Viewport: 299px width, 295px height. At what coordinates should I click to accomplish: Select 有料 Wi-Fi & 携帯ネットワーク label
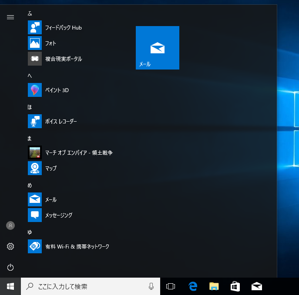(x=77, y=247)
